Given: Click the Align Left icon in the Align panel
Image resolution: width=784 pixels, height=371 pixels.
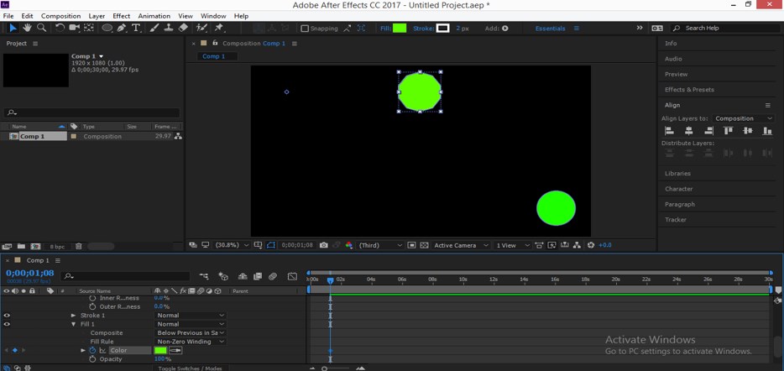Looking at the screenshot, I should pos(669,131).
